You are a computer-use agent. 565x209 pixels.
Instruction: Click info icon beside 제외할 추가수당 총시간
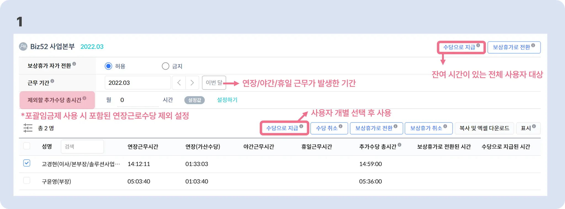click(84, 98)
